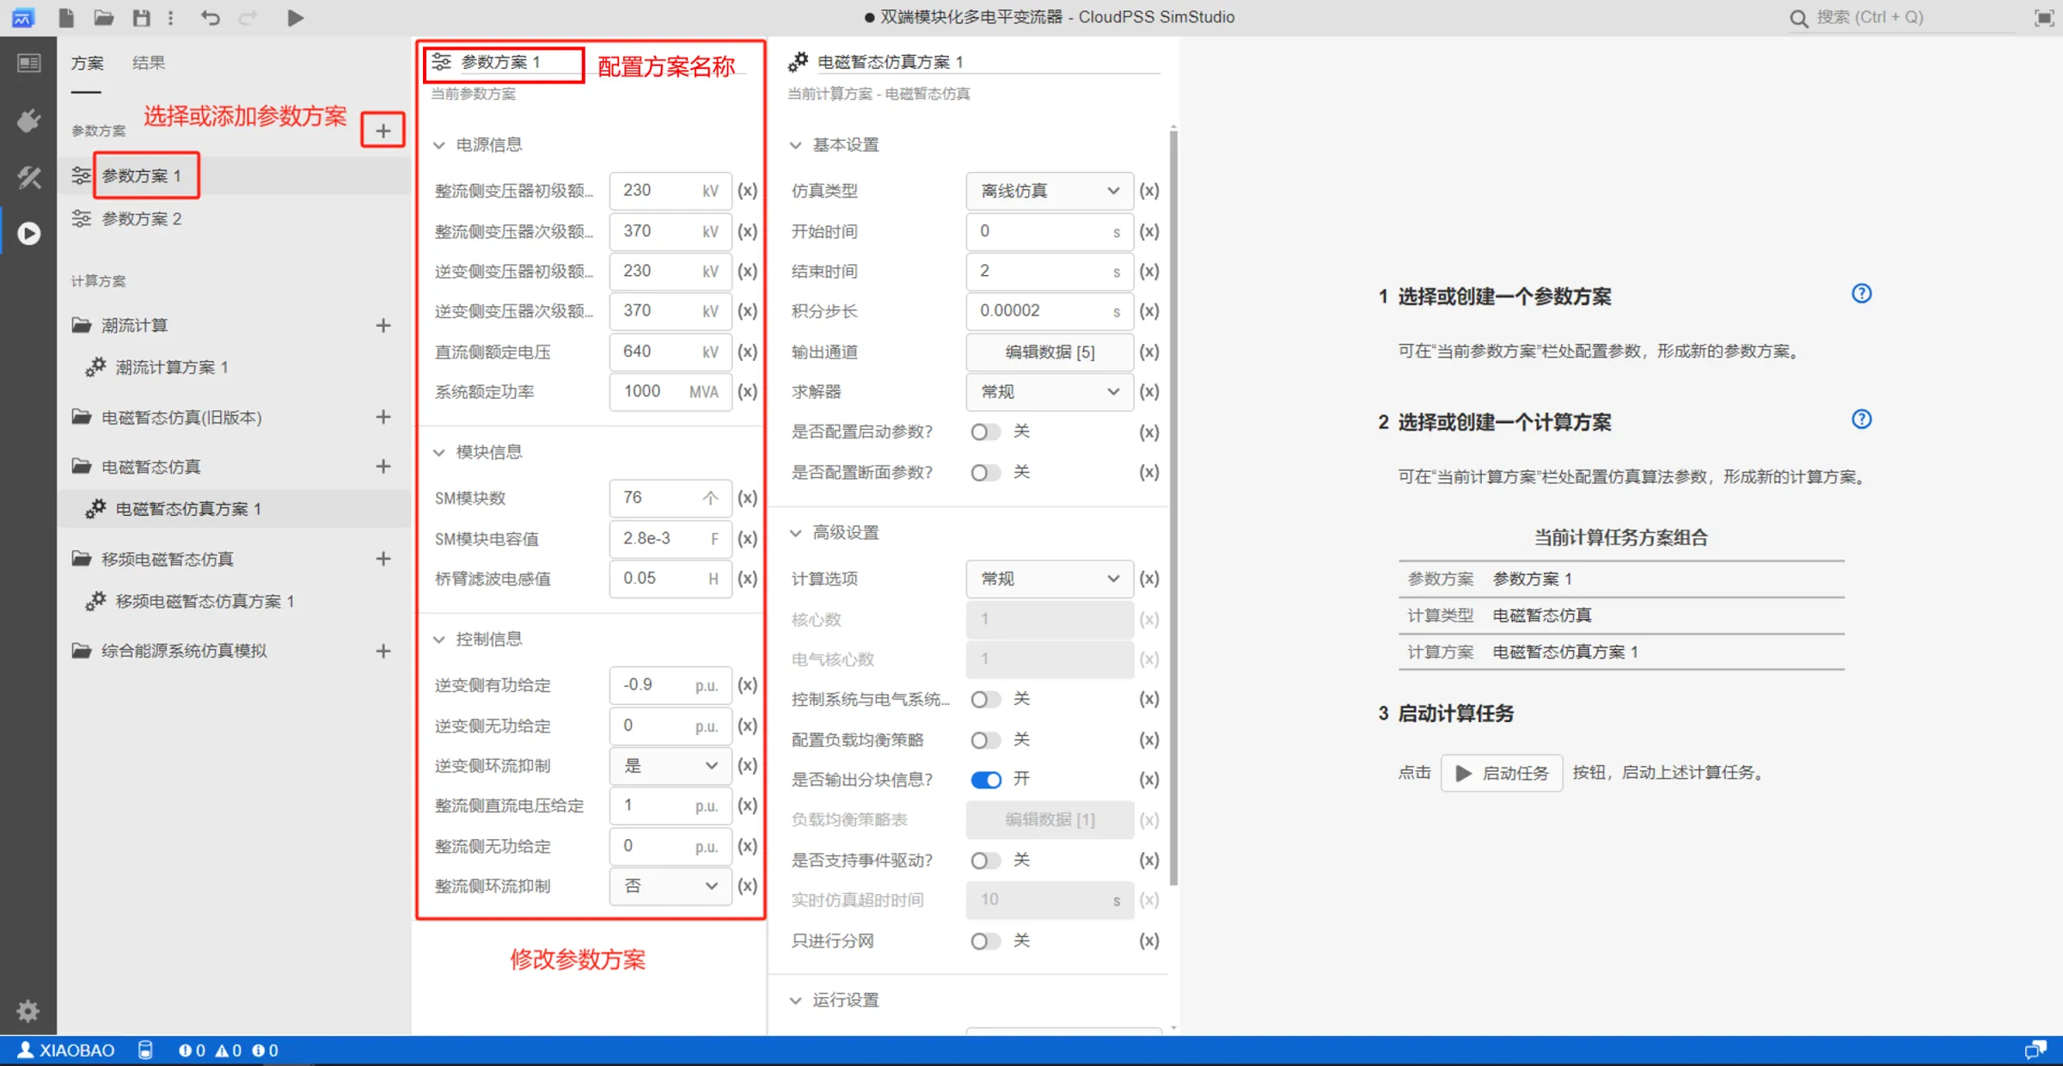Open the 整流侧环流抑制 dropdown
The width and height of the screenshot is (2063, 1066).
tap(670, 886)
